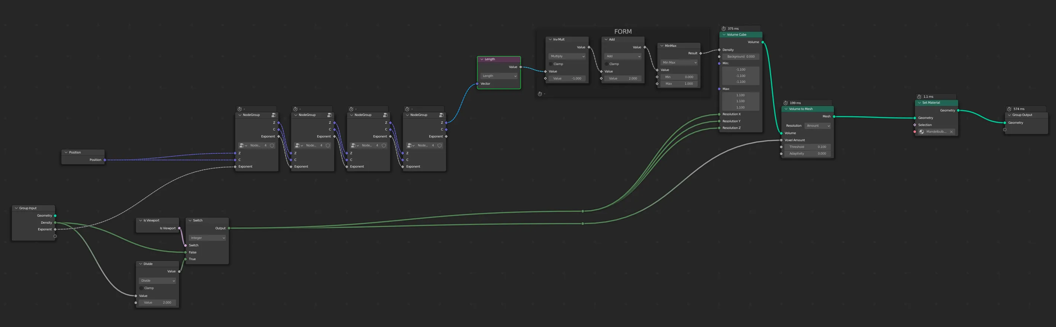1056x327 pixels.
Task: Collapse the Length node with its chevron
Action: click(x=482, y=59)
